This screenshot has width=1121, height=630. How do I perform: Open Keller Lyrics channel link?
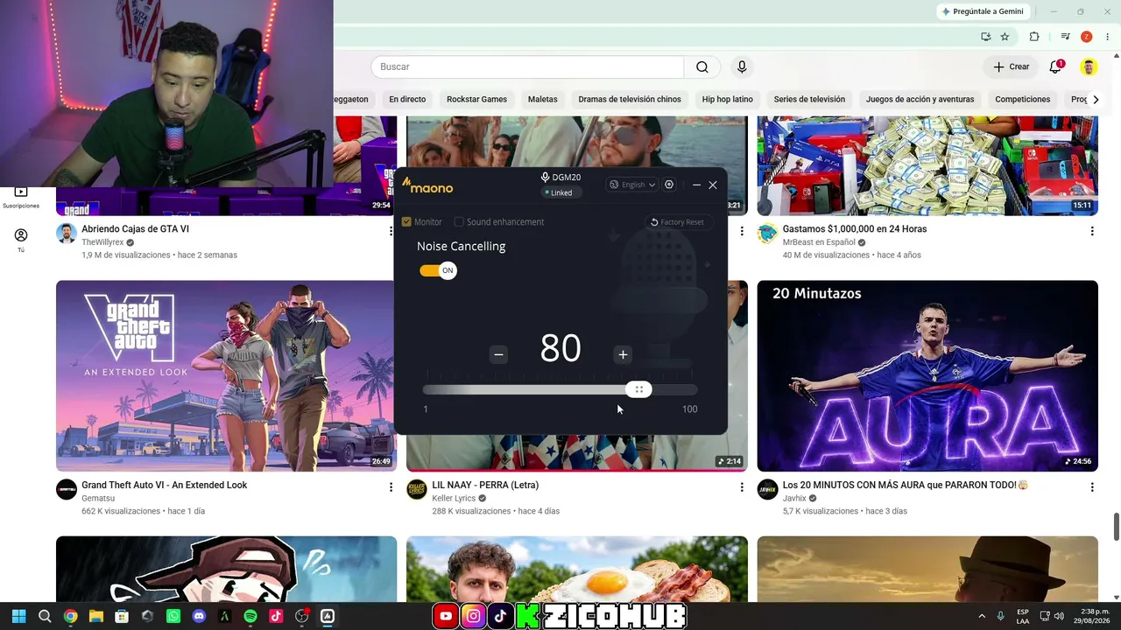(x=454, y=499)
